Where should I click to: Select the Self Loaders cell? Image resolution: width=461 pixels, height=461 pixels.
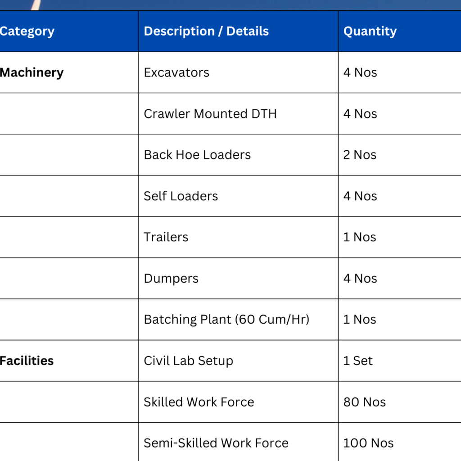pos(181,196)
